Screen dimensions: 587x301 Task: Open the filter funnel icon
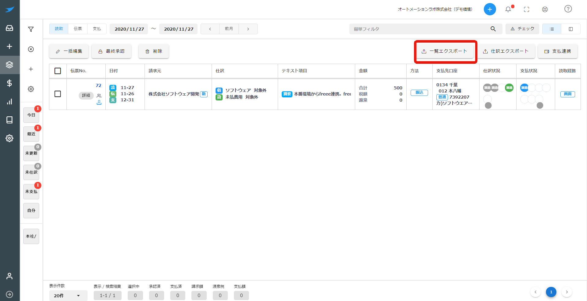pos(31,29)
